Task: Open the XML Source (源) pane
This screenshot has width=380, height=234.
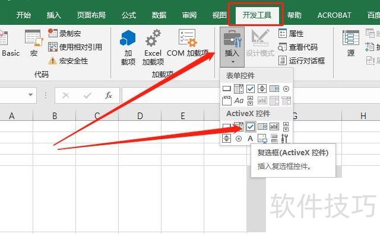Action: coord(351,43)
